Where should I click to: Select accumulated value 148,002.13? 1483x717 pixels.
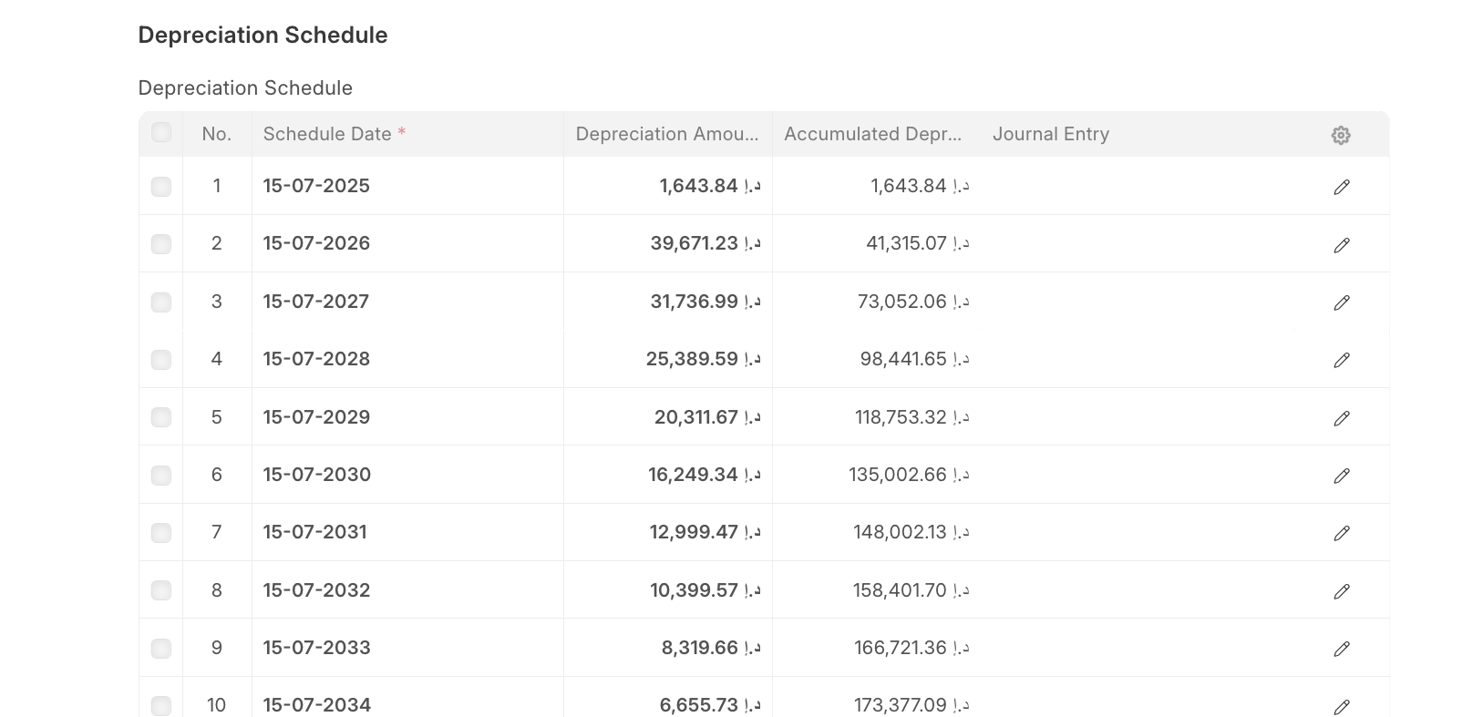876,532
